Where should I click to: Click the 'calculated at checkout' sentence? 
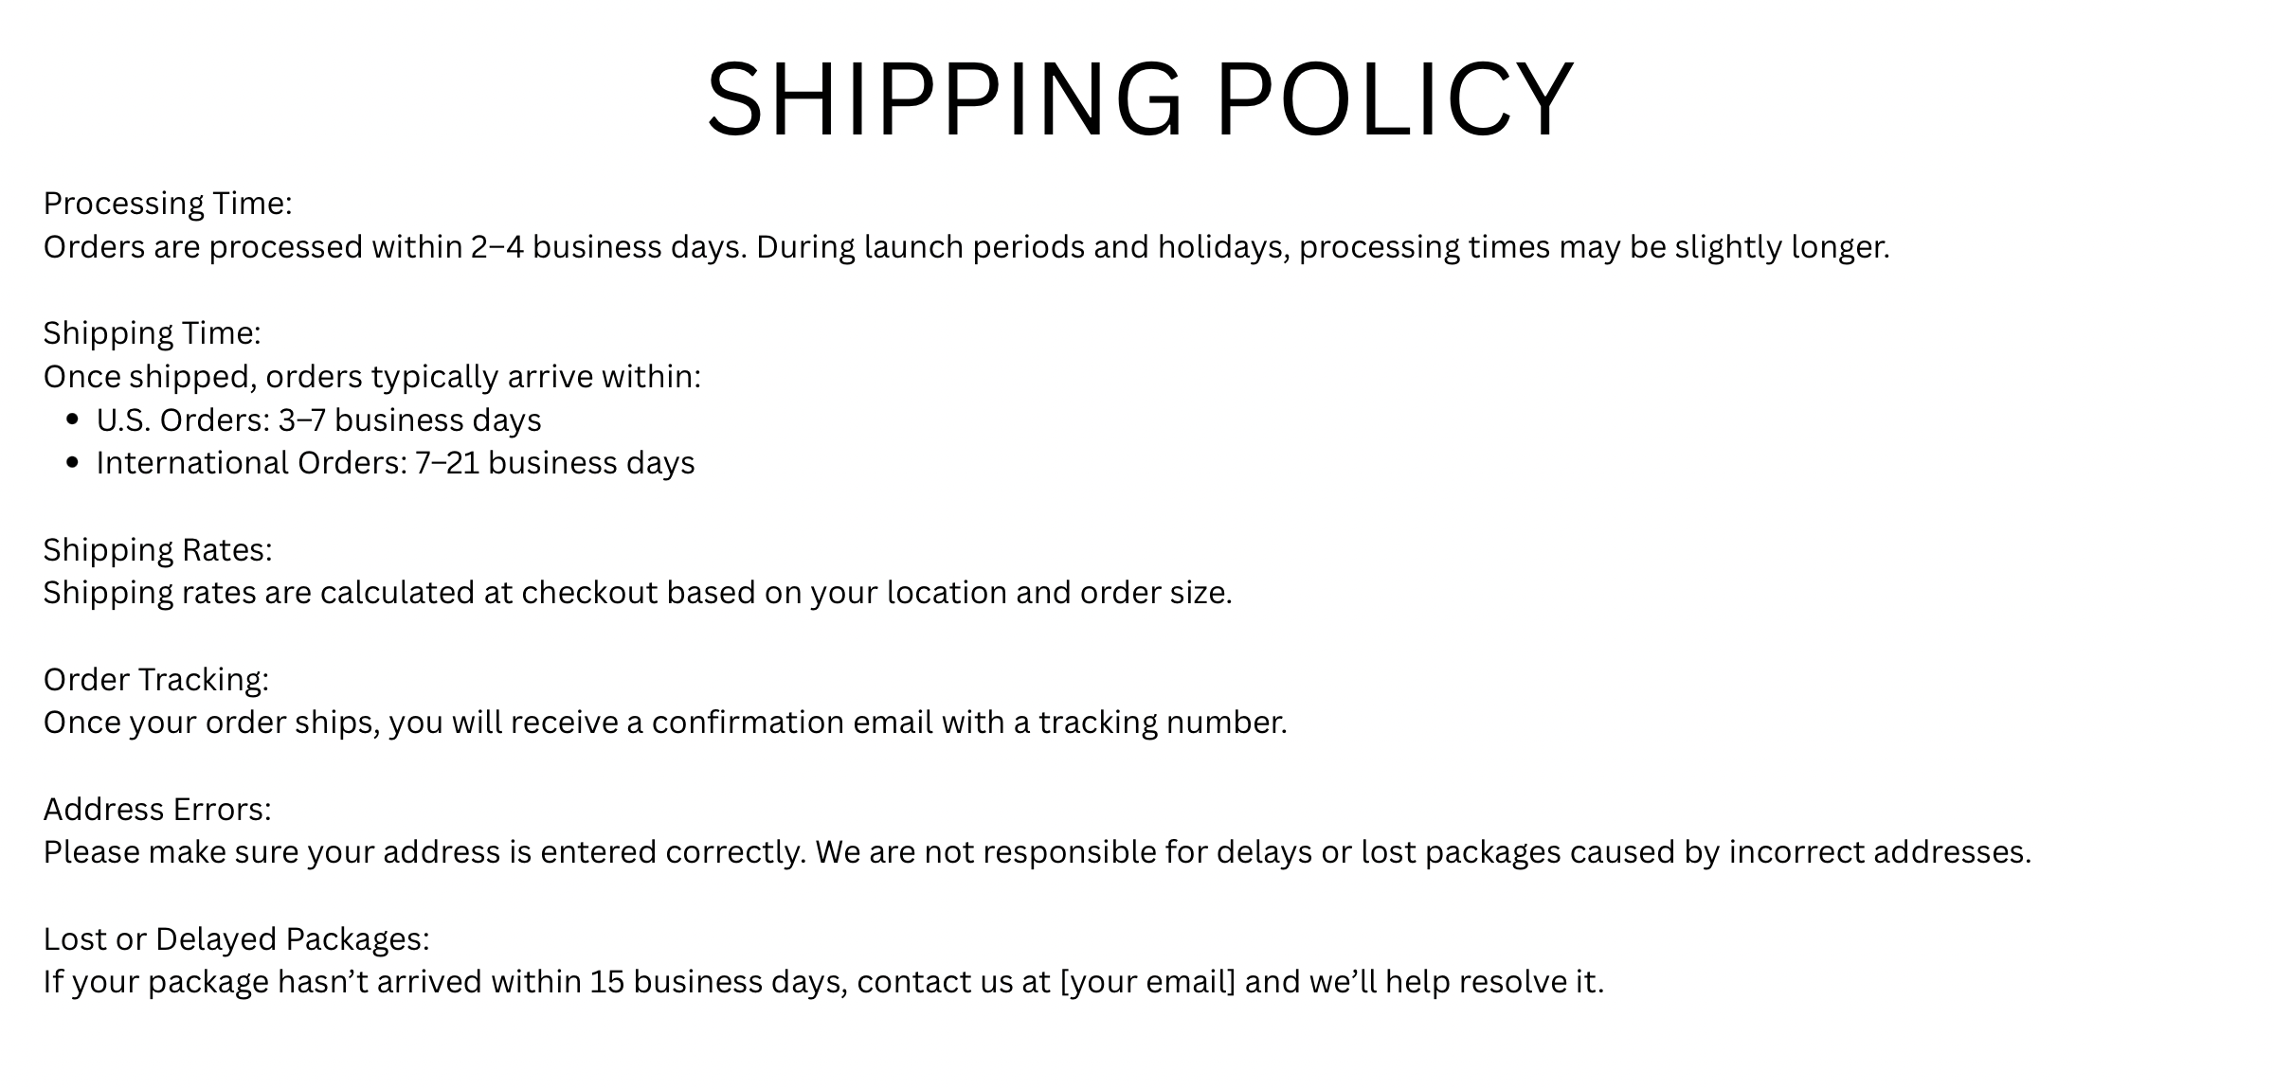638,593
